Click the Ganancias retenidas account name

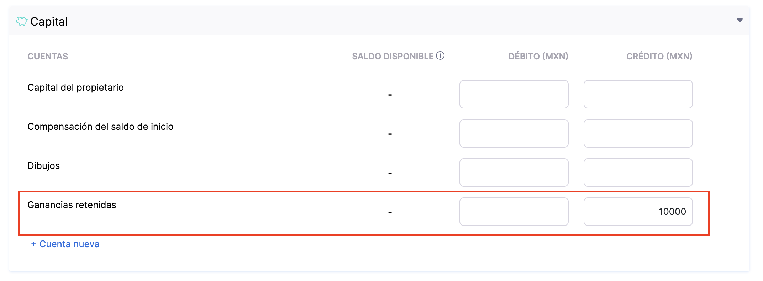(x=72, y=205)
